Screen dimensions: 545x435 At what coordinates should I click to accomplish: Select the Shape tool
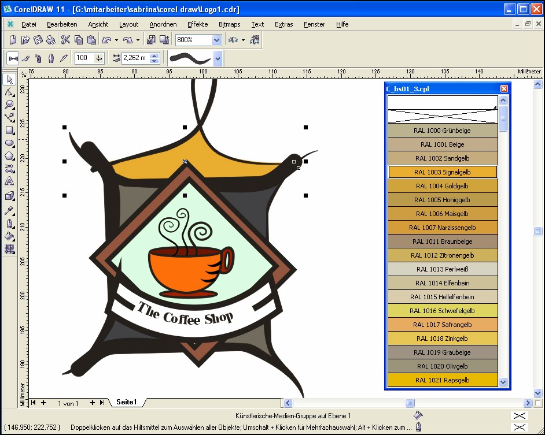[x=9, y=92]
